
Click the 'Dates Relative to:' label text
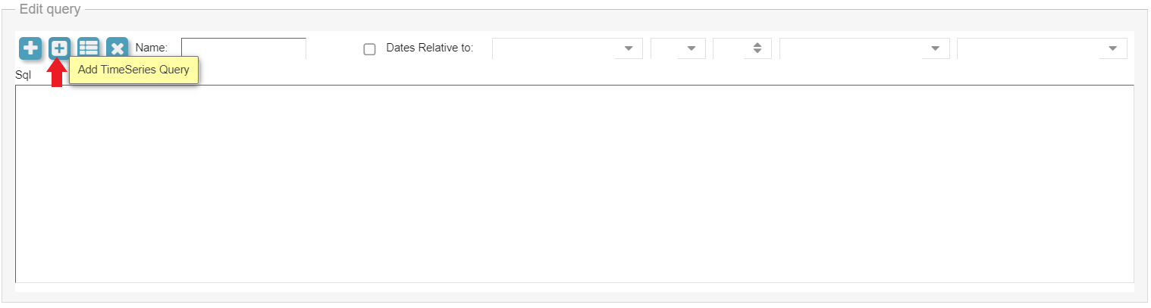click(x=429, y=48)
